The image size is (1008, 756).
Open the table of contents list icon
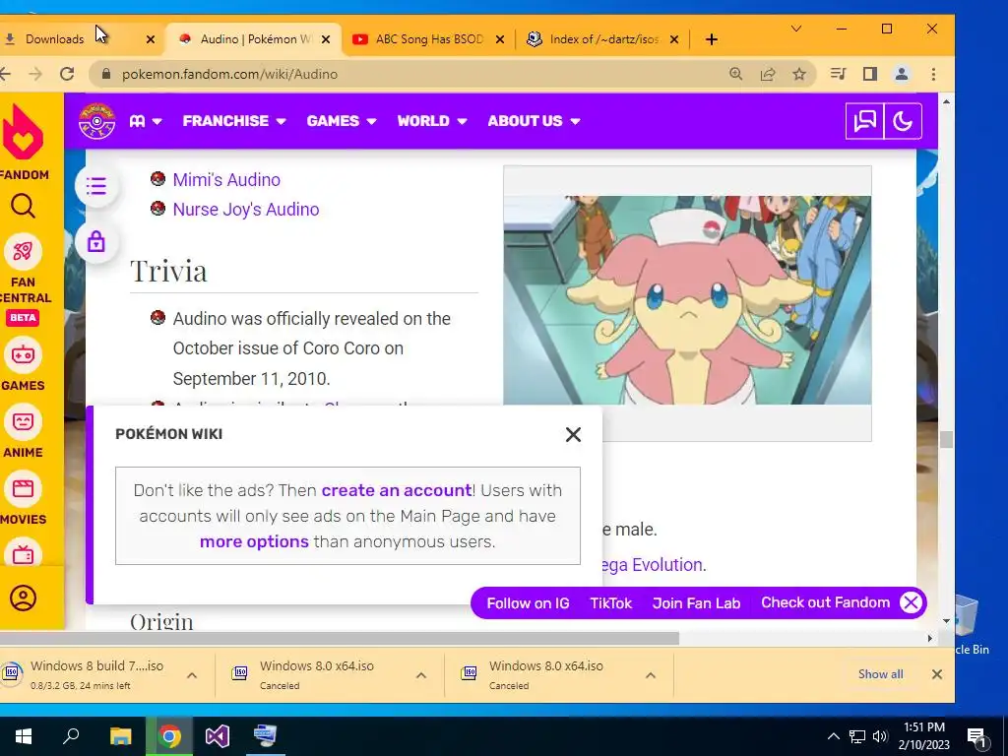tap(96, 186)
